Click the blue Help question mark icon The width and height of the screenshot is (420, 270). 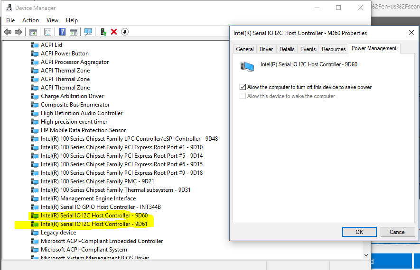pyautogui.click(x=62, y=32)
